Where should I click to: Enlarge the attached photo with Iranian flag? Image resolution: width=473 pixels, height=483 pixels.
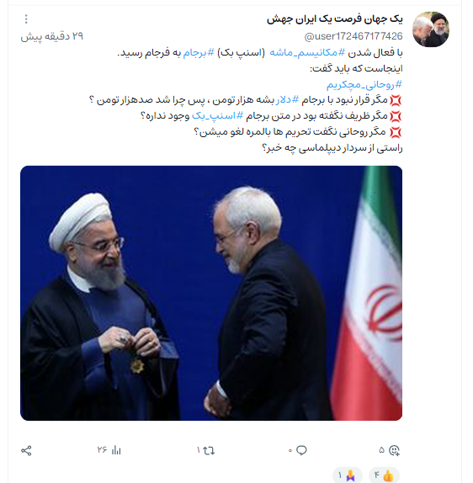(211, 293)
